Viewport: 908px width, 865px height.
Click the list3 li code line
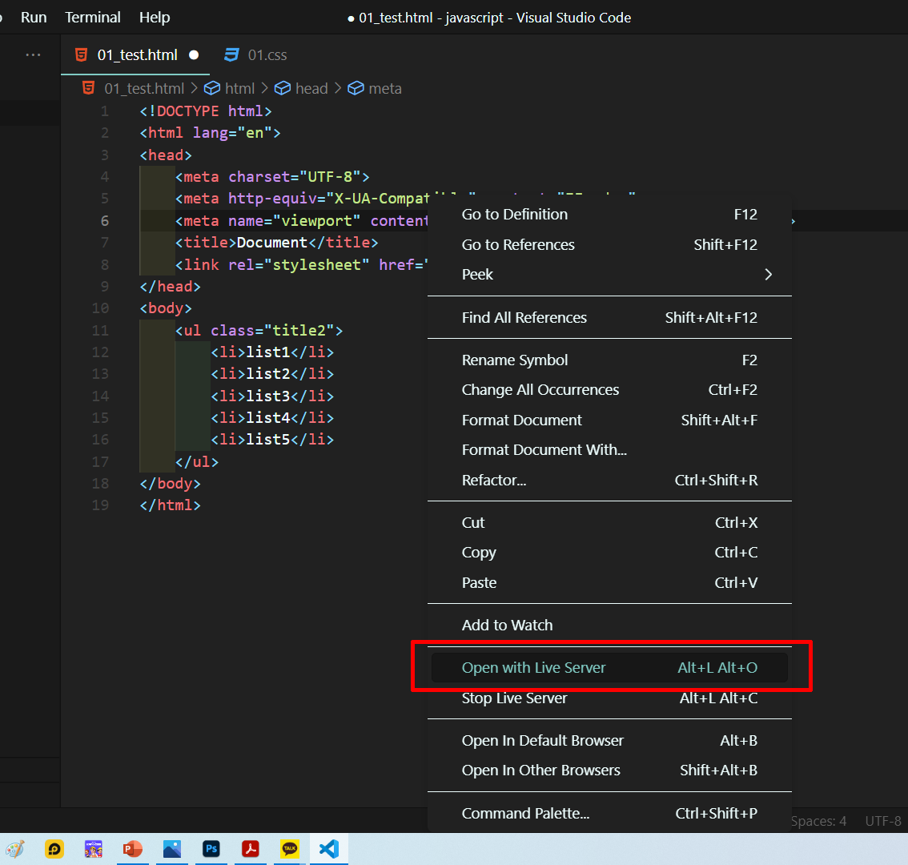coord(272,396)
